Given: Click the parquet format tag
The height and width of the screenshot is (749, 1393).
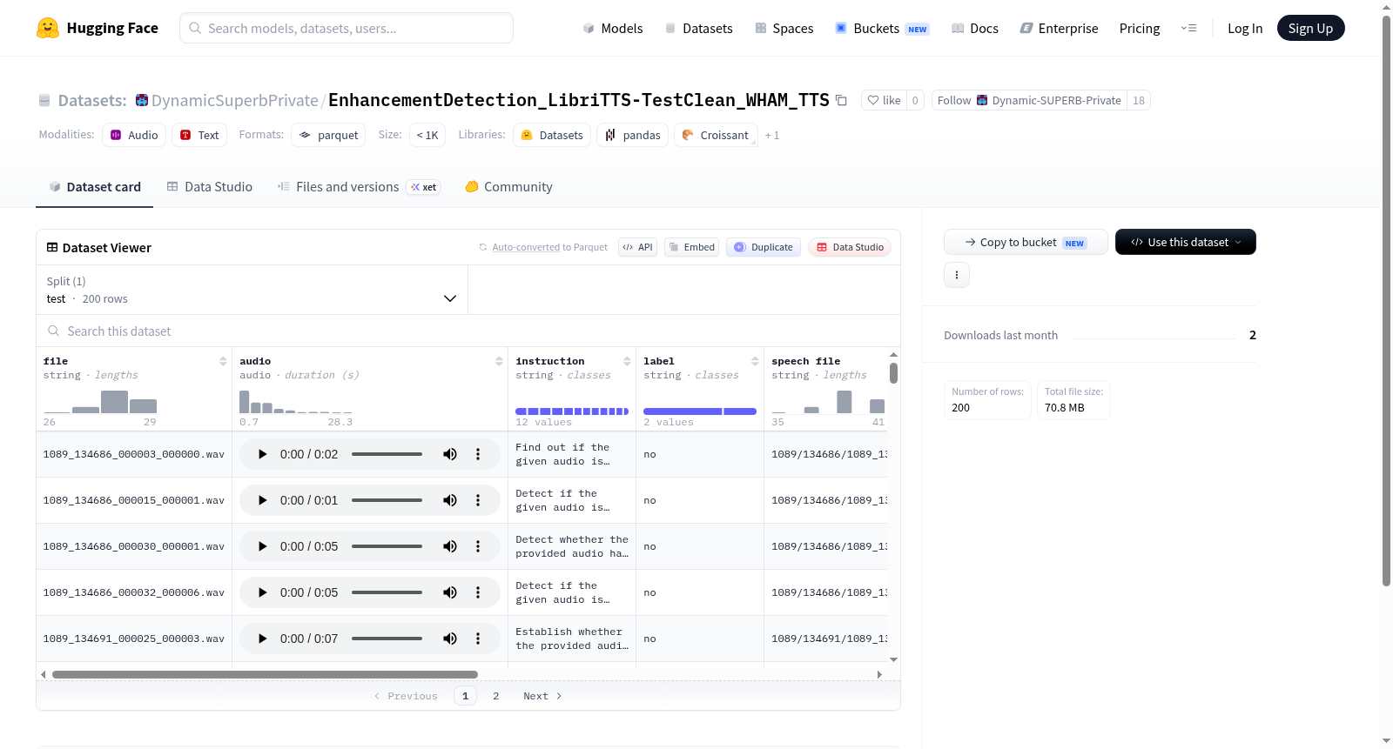Looking at the screenshot, I should [328, 135].
